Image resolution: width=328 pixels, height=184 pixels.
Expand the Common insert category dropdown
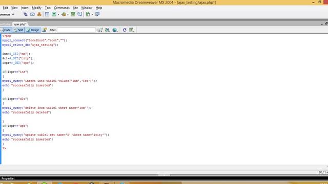click(13, 14)
